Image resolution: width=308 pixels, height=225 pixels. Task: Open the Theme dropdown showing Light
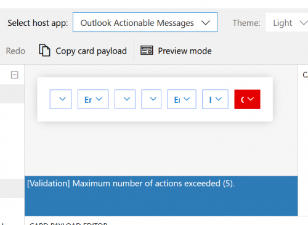[288, 22]
